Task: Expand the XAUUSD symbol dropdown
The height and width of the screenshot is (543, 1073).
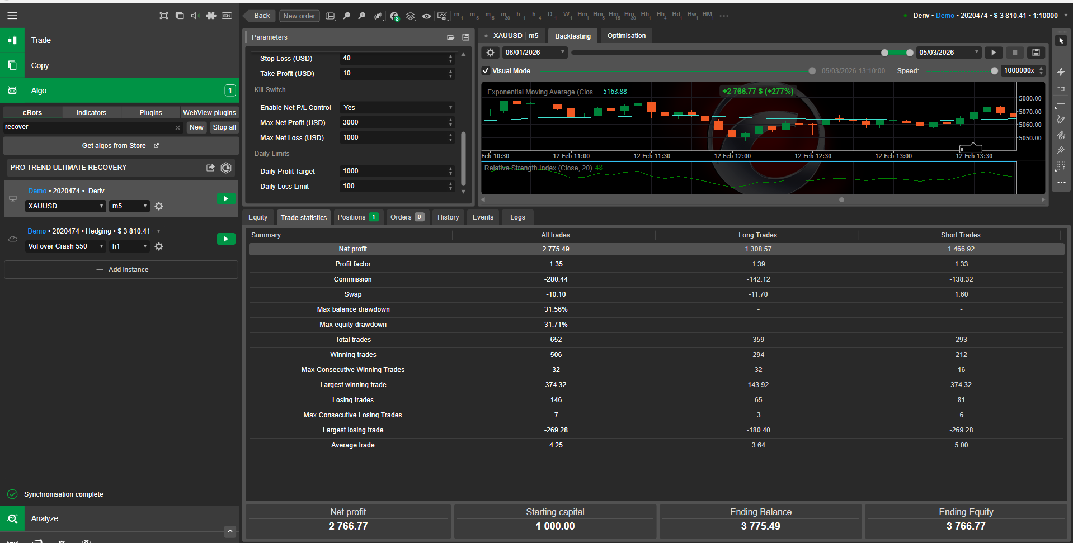Action: tap(65, 206)
